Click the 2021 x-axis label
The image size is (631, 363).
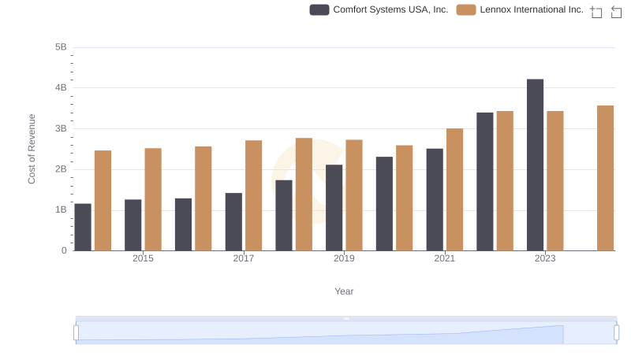click(x=444, y=258)
